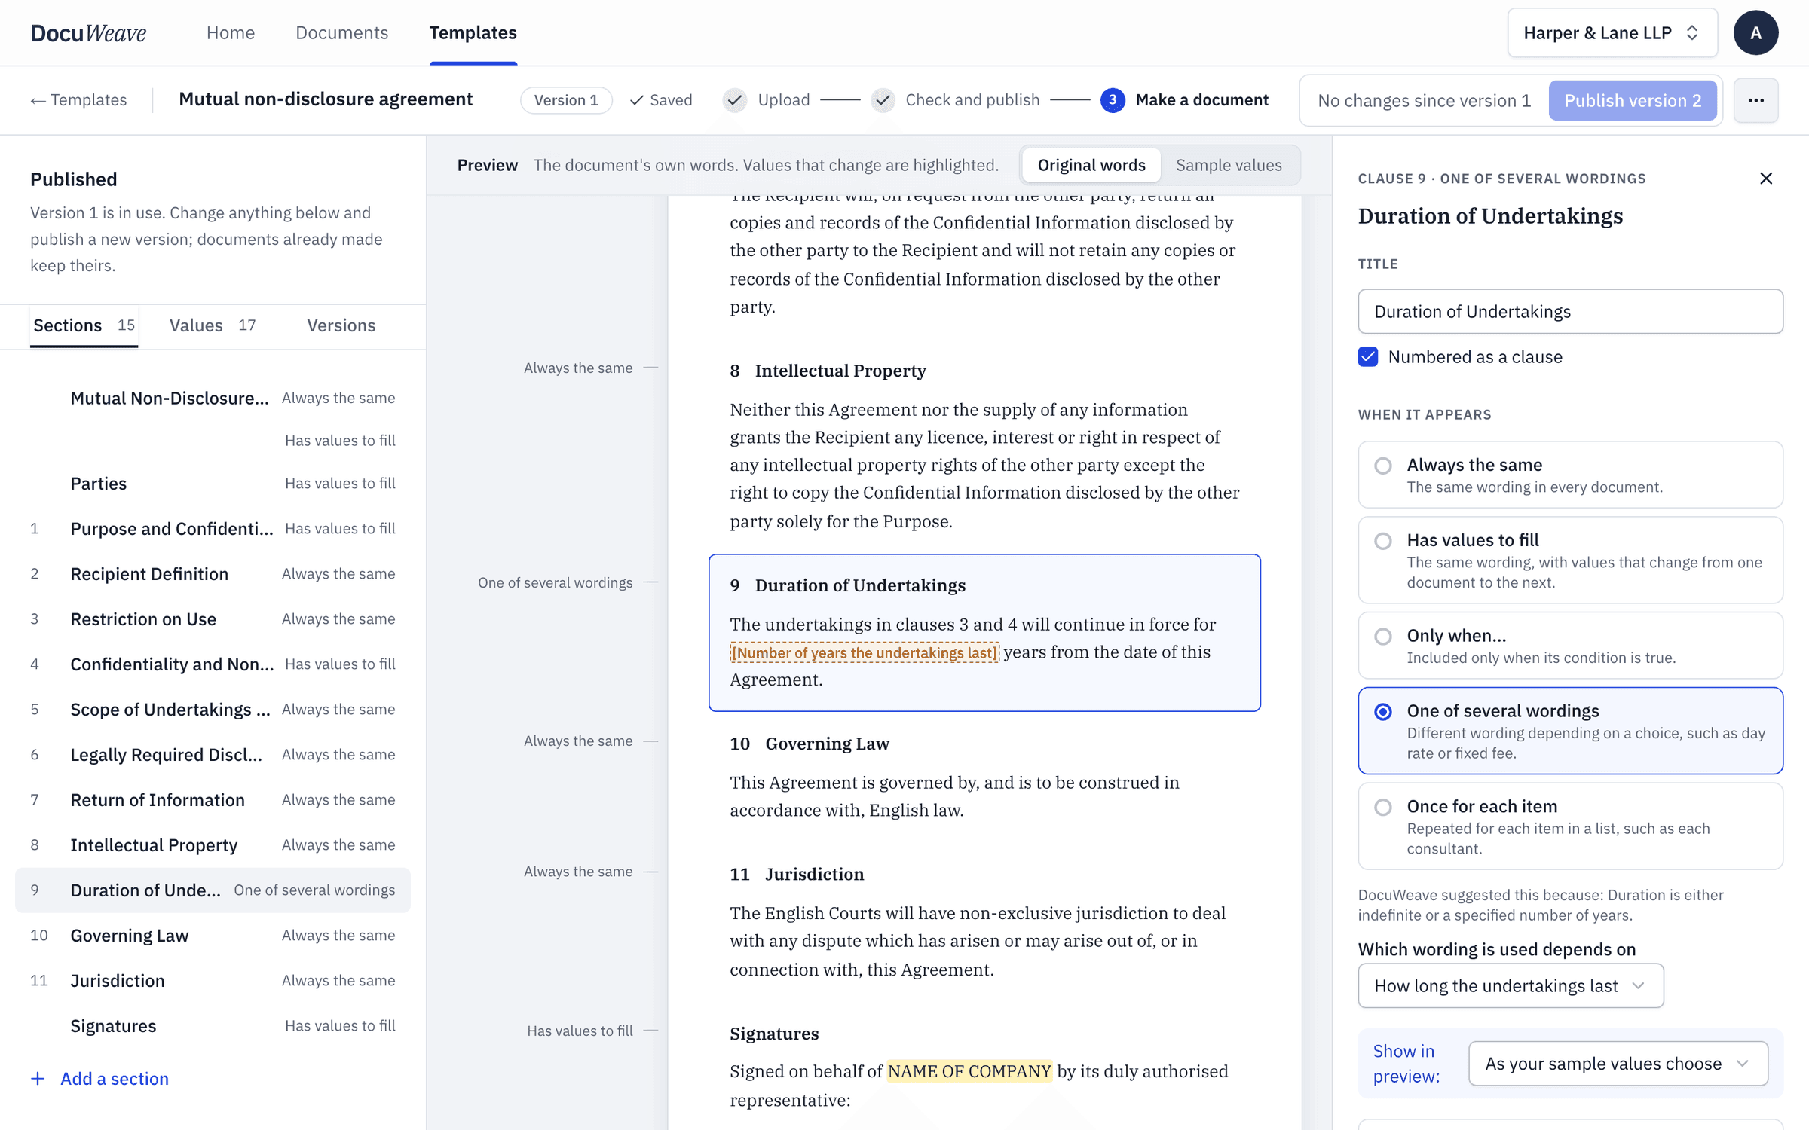Select the Governing Law section row
This screenshot has width=1809, height=1130.
(x=213, y=936)
